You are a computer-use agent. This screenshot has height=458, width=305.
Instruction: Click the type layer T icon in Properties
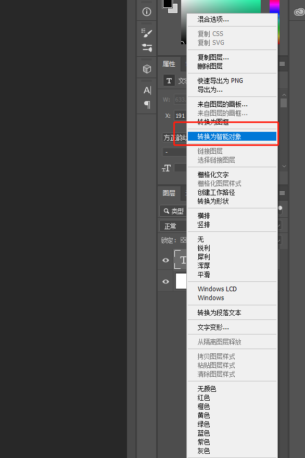pos(169,81)
